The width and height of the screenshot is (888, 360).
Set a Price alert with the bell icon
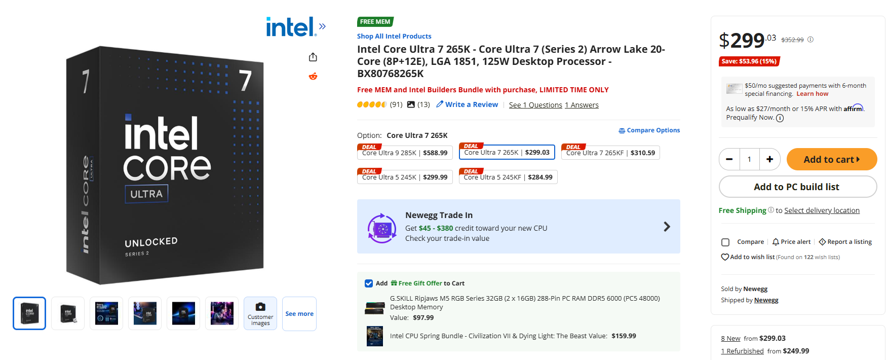(775, 242)
